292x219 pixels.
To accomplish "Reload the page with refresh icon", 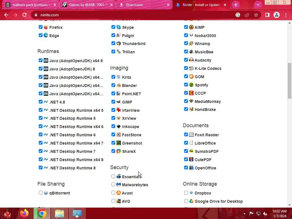I will click(x=25, y=15).
